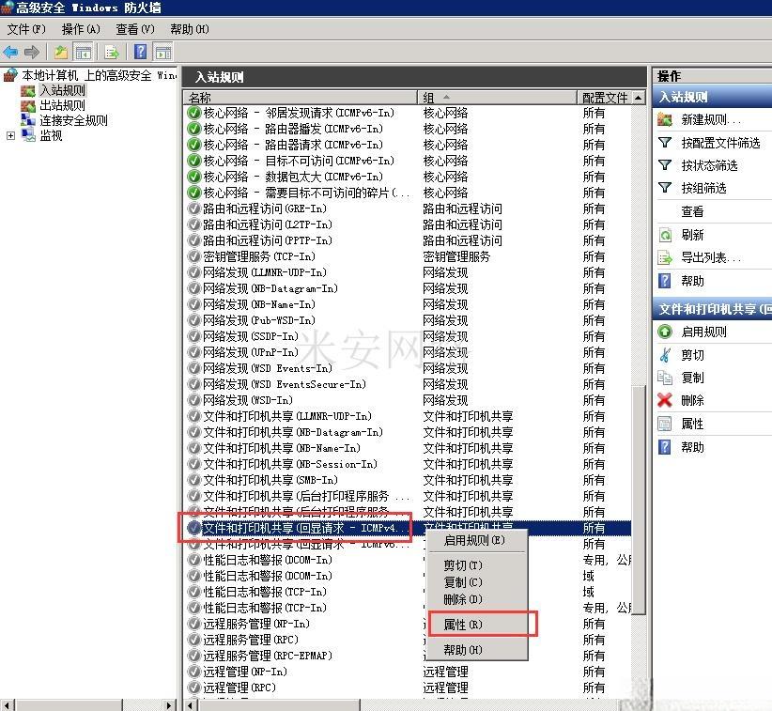Click 按配置文件筛选 action
Viewport: 772px width, 711px height.
[x=720, y=143]
